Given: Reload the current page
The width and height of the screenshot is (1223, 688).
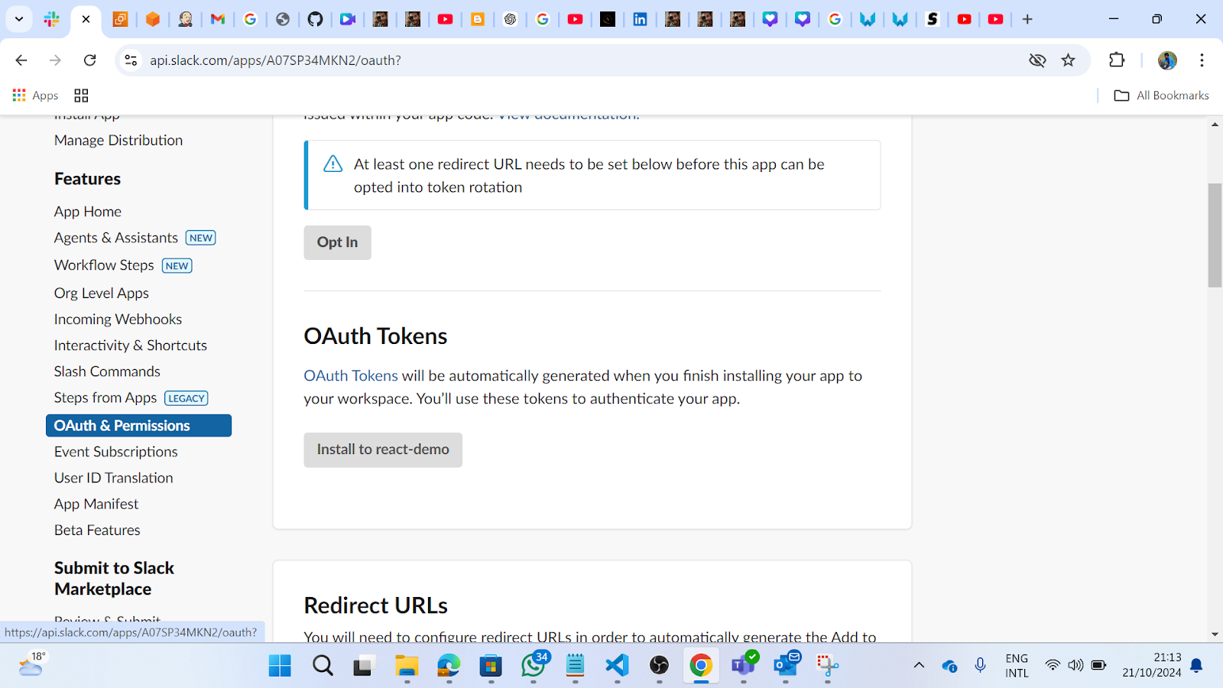Looking at the screenshot, I should [90, 60].
